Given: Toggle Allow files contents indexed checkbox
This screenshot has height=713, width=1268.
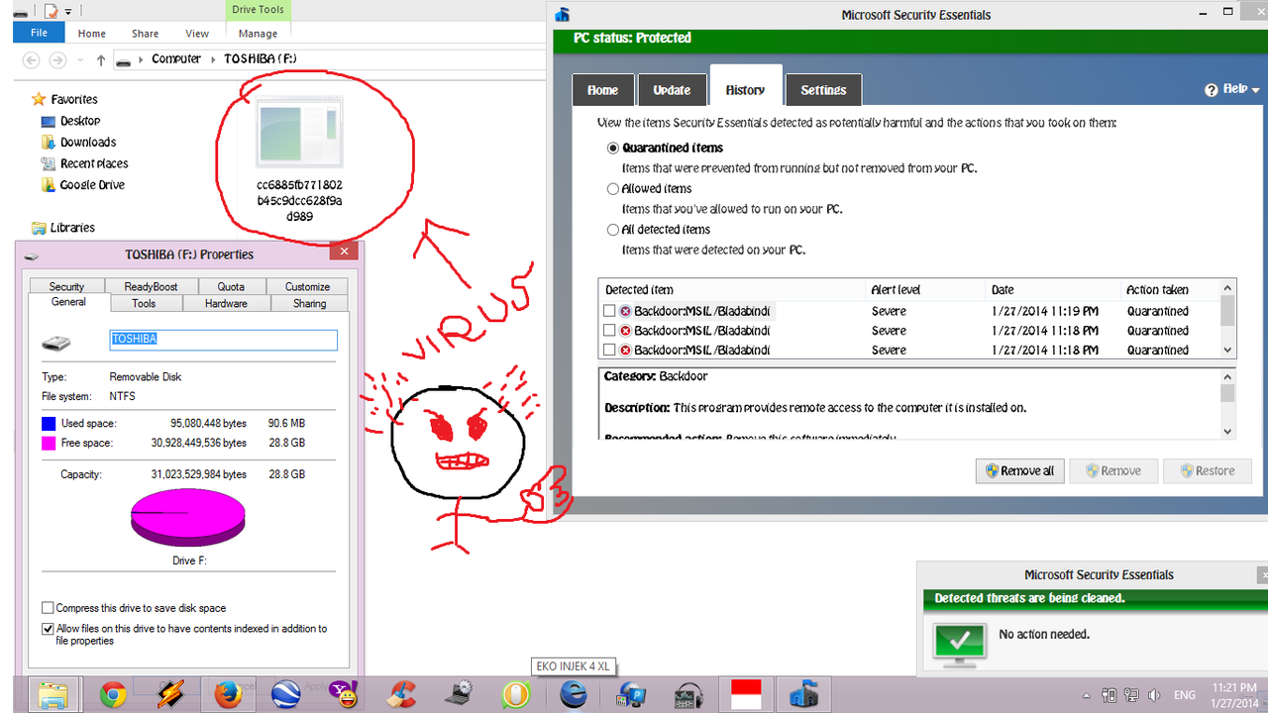Looking at the screenshot, I should 48,629.
